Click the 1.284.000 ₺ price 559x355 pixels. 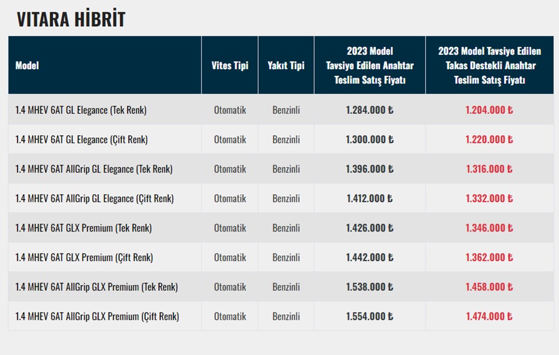(x=369, y=110)
